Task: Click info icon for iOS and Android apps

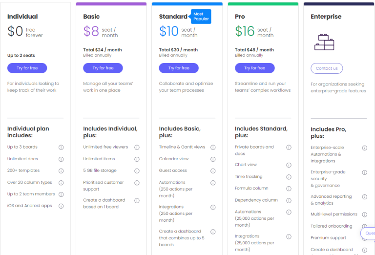Action: click(61, 206)
